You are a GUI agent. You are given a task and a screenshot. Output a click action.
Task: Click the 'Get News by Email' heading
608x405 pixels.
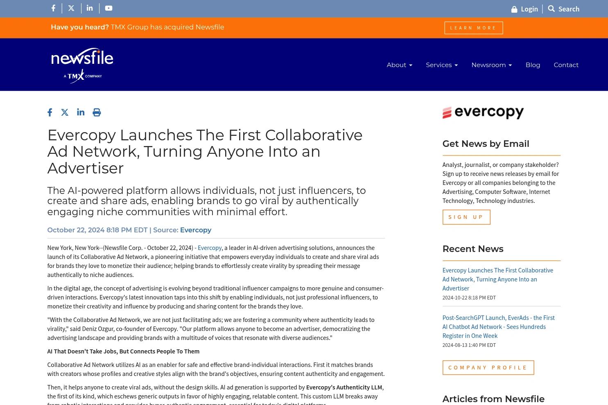click(486, 144)
